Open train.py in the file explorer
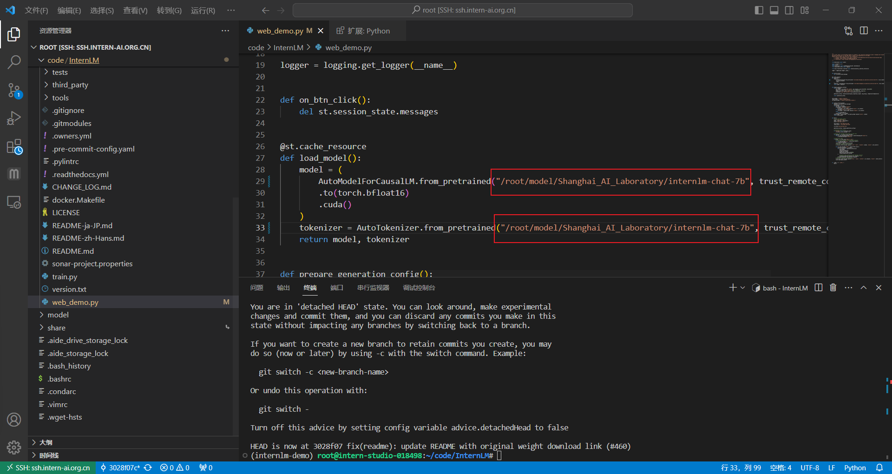 pos(65,276)
